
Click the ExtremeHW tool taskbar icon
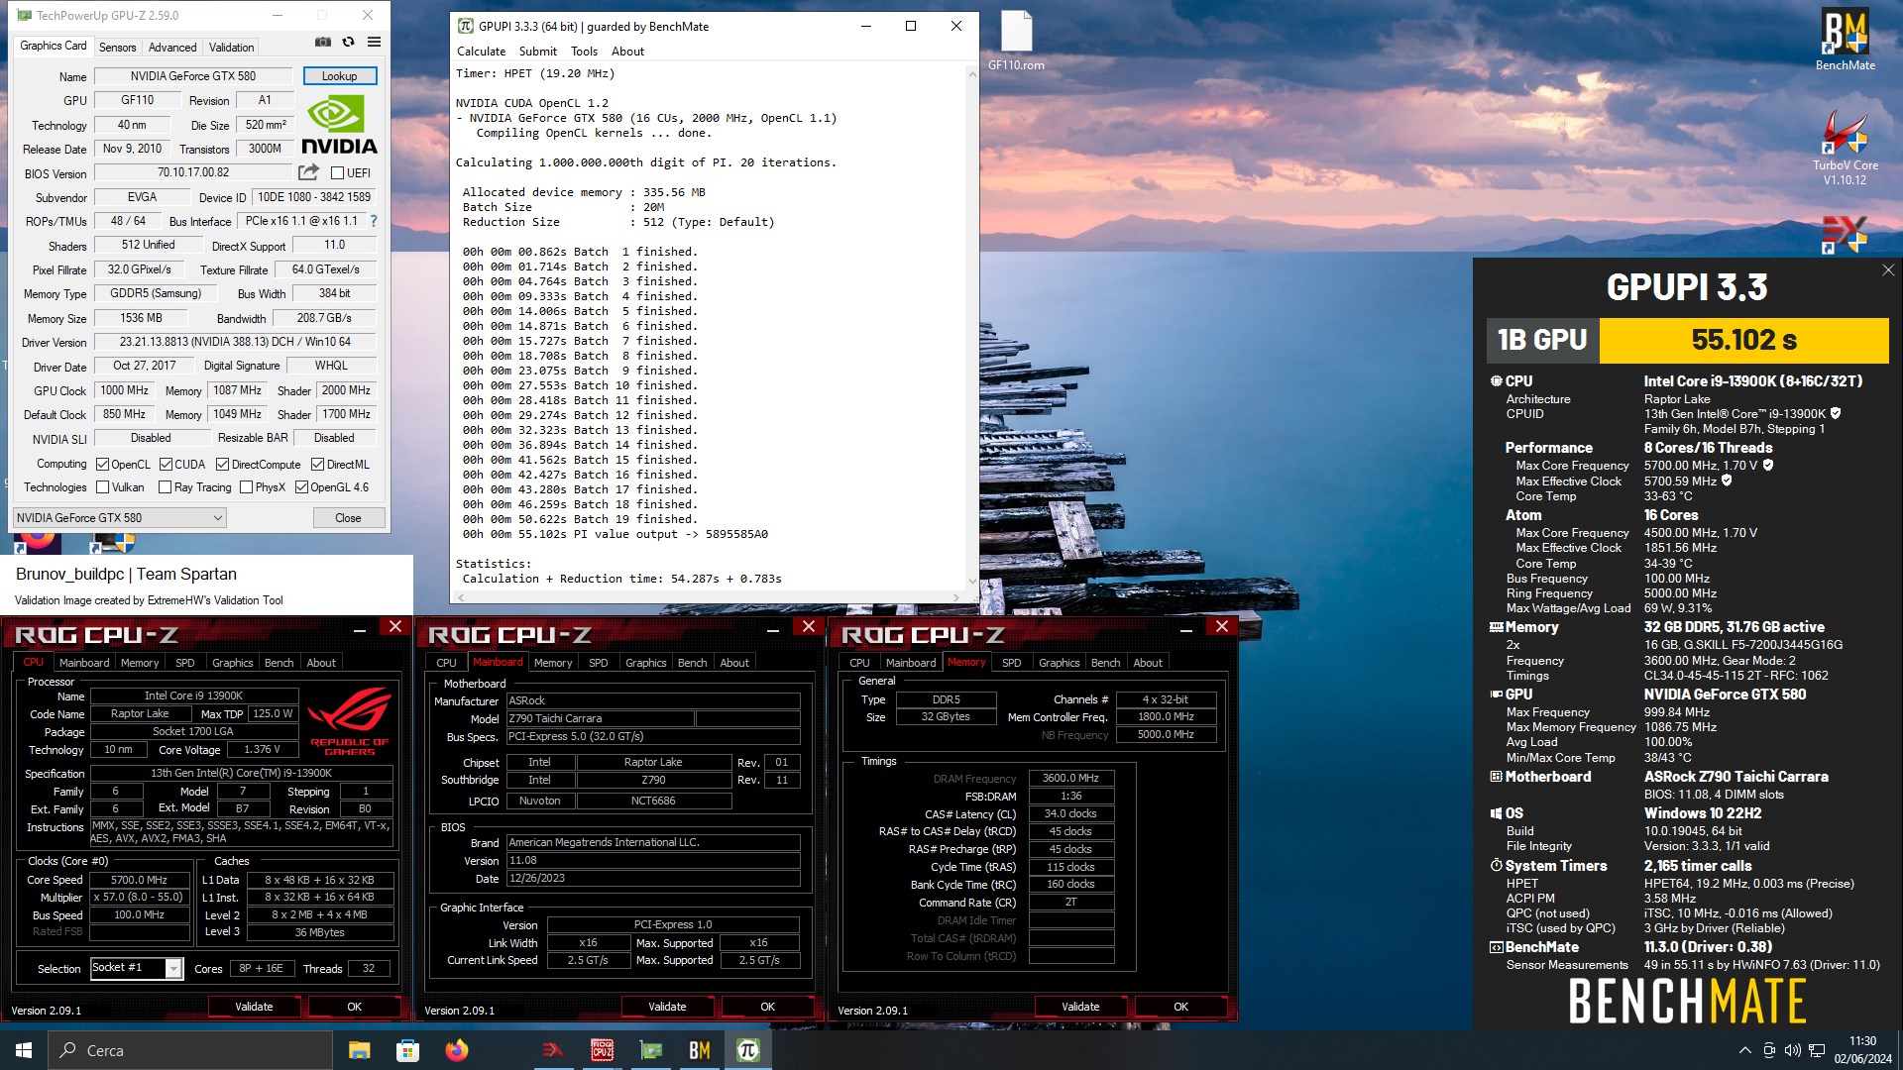[x=553, y=1050]
